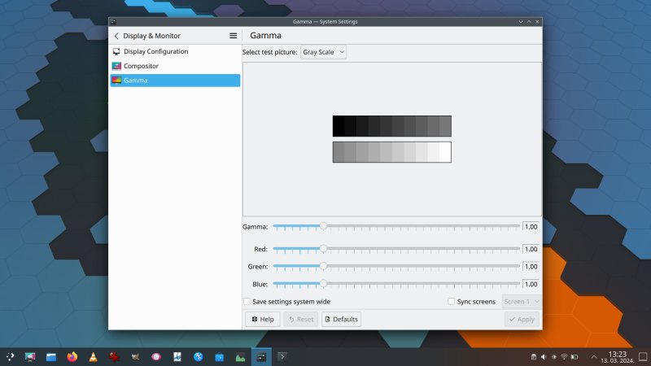Open the hamburger menu in the sidebar header

[233, 36]
